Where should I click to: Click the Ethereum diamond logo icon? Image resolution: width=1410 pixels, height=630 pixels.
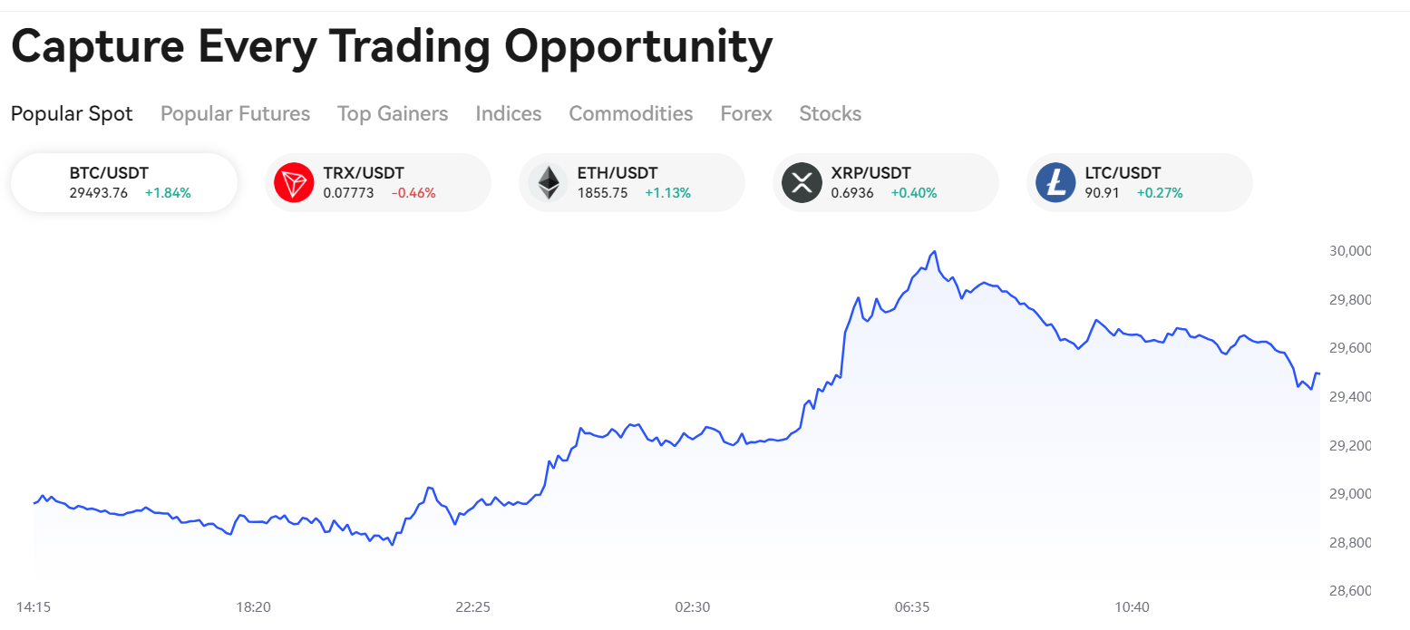(x=548, y=182)
